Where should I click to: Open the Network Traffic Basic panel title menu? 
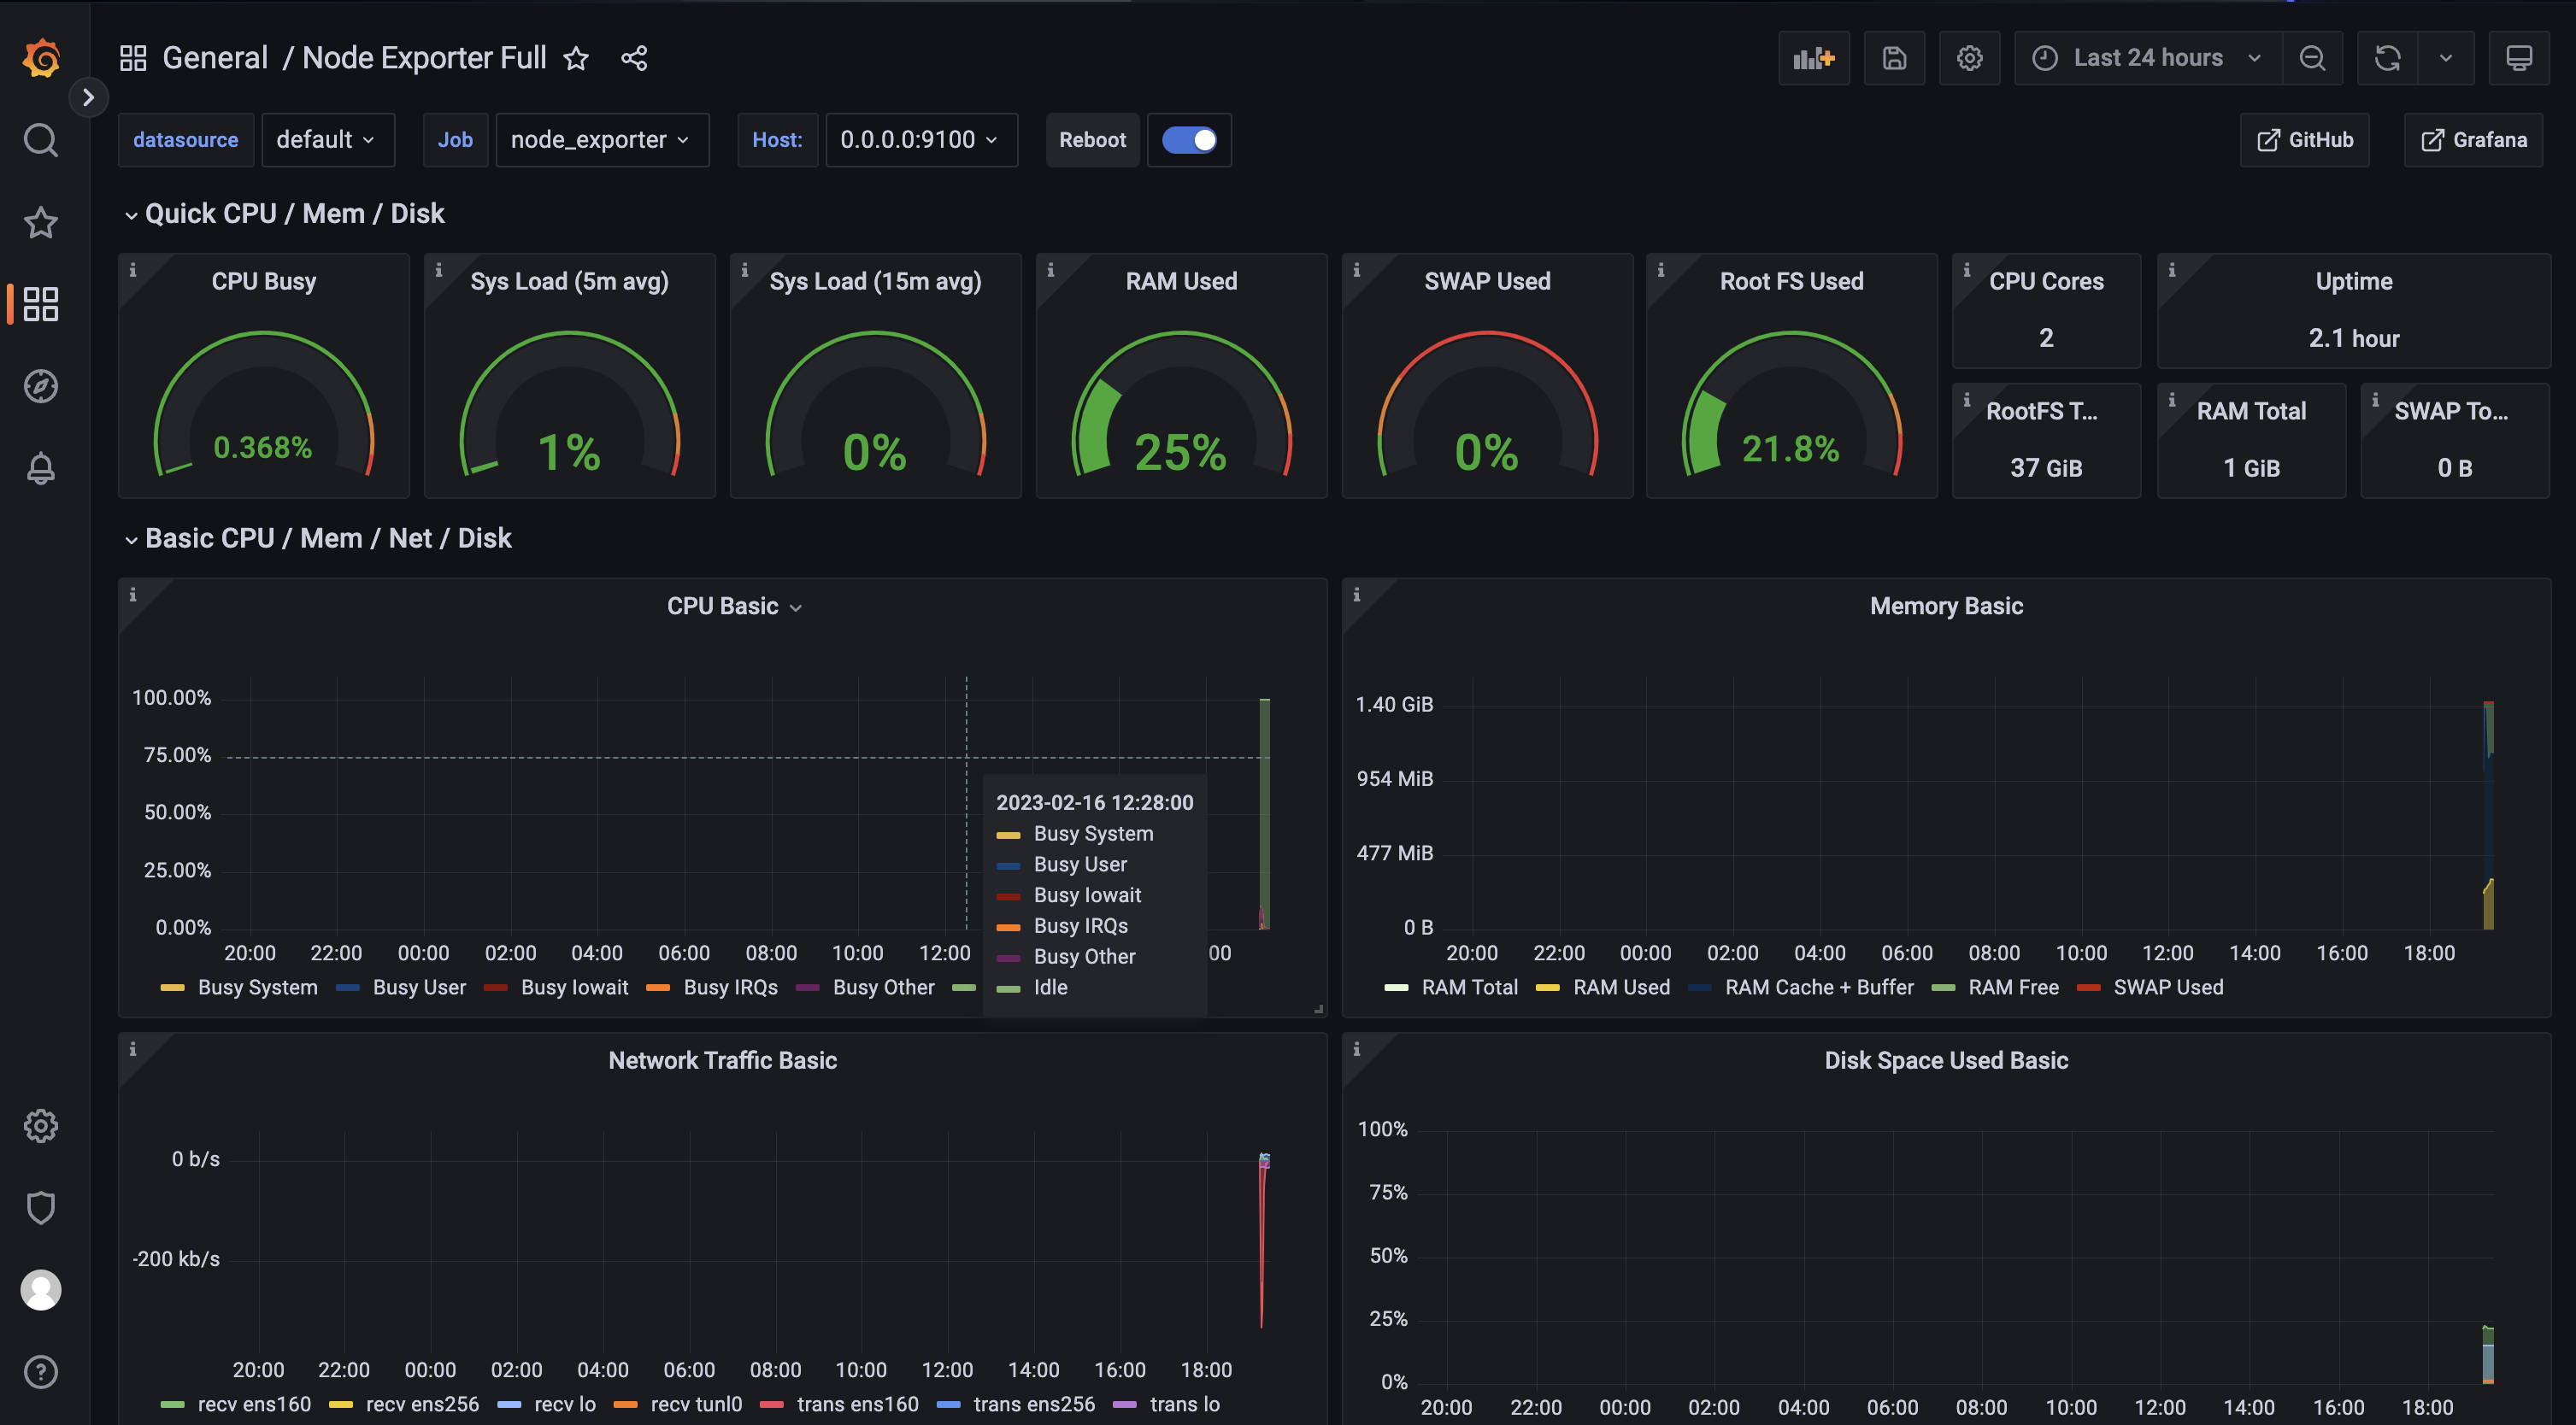[x=722, y=1061]
